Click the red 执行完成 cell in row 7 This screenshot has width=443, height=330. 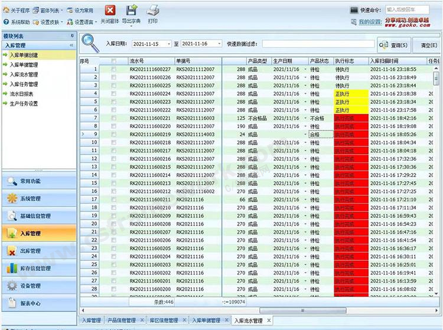coord(351,118)
